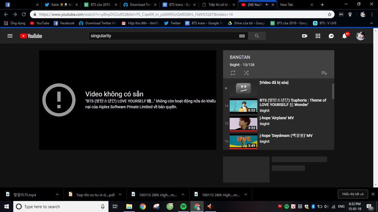The image size is (378, 212).
Task: Open Spotify from the taskbar
Action: pyautogui.click(x=183, y=206)
